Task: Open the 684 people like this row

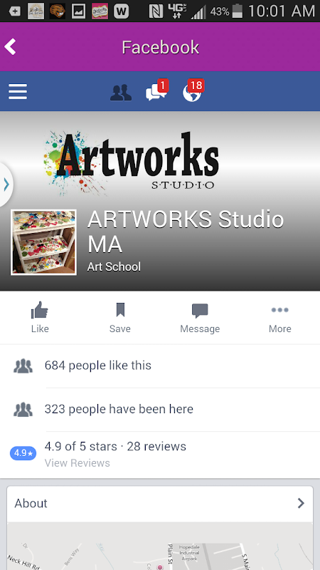Action: pyautogui.click(x=160, y=366)
